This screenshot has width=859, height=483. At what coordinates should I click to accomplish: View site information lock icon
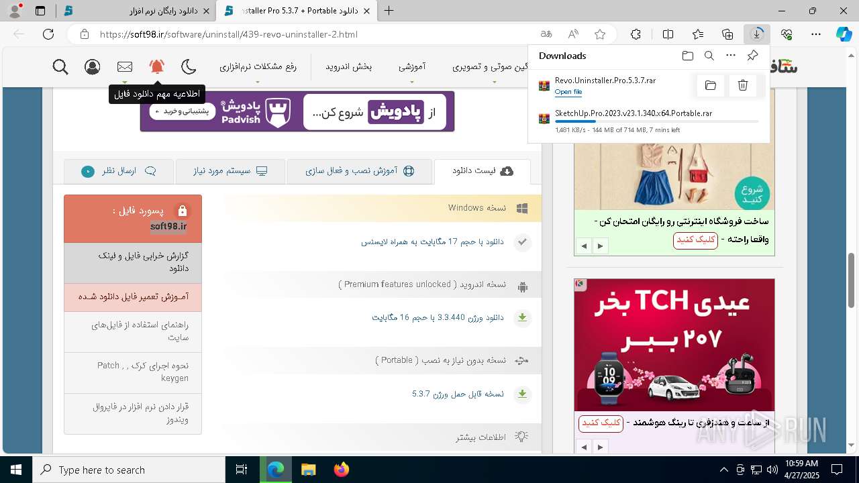[84, 34]
